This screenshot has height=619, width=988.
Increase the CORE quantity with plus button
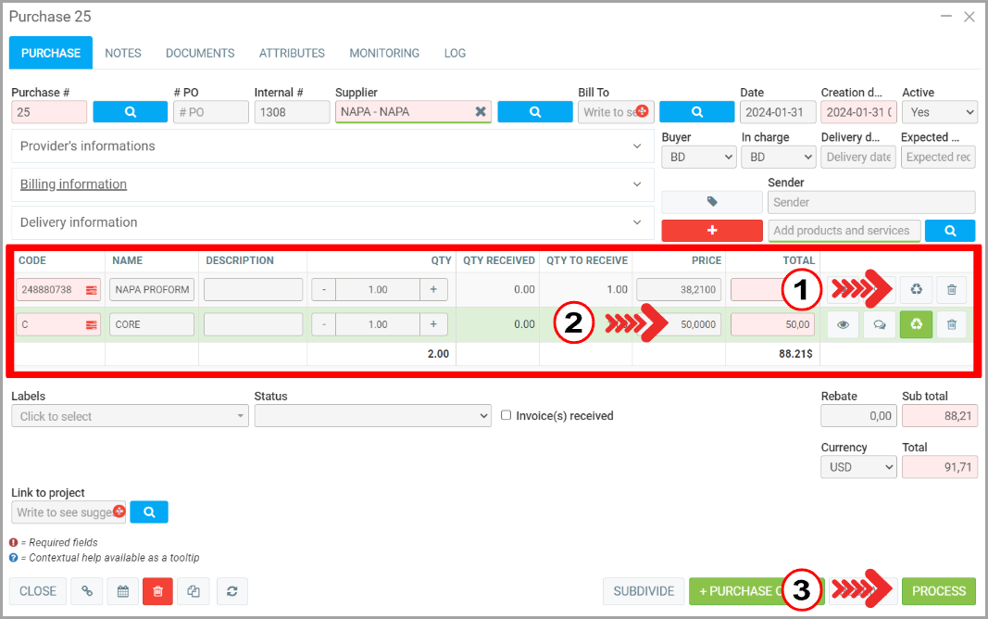coord(433,325)
